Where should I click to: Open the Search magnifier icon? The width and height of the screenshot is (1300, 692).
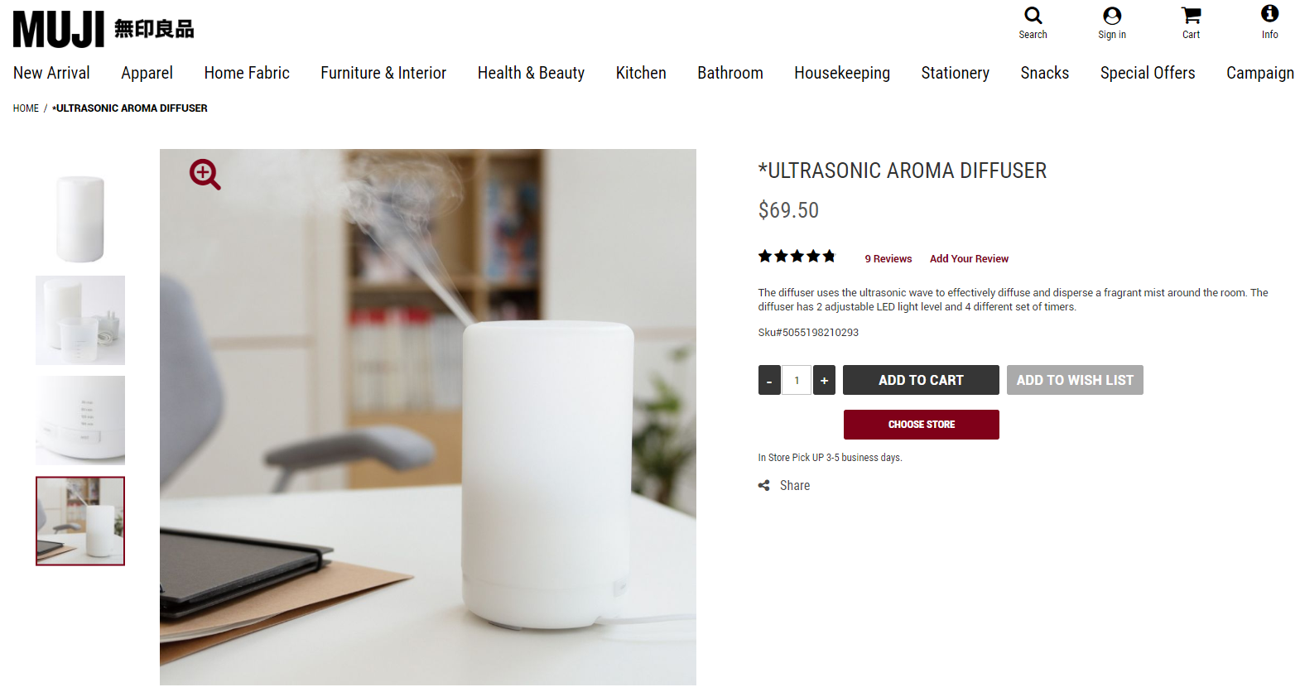1033,16
